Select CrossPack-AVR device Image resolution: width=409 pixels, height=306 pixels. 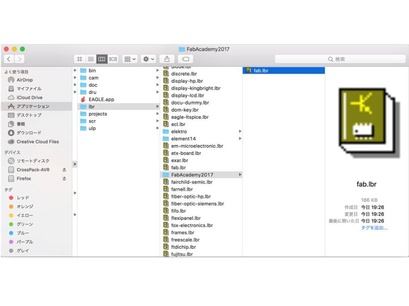(33, 170)
